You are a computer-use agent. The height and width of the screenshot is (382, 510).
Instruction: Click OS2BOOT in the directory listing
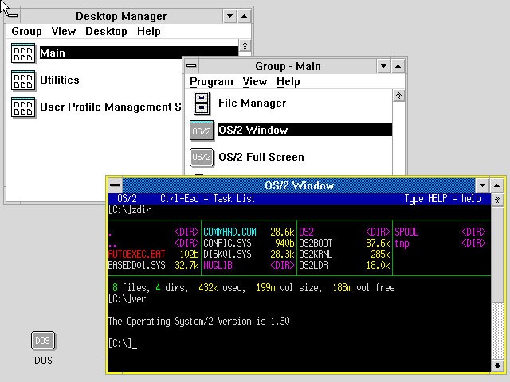click(316, 243)
